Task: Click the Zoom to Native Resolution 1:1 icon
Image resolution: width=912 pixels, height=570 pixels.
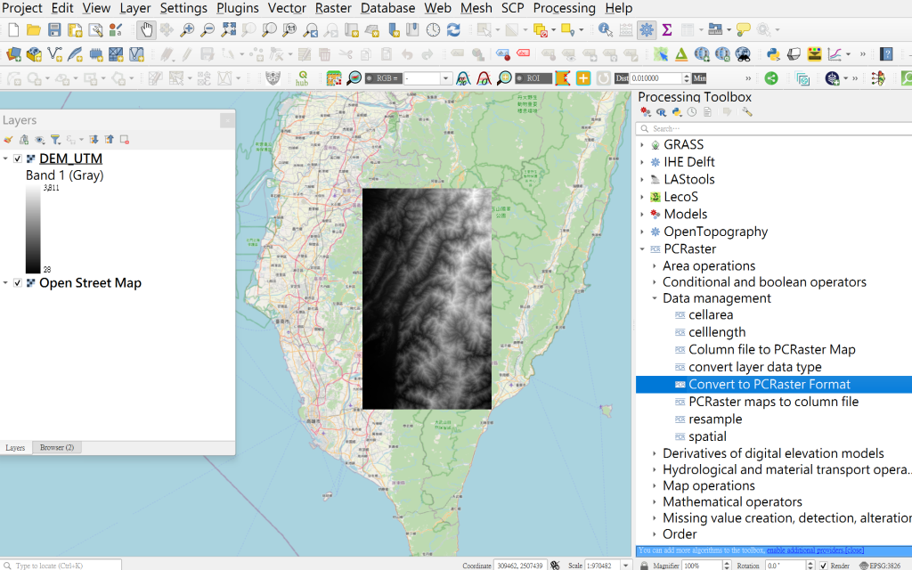Action: pos(289,29)
